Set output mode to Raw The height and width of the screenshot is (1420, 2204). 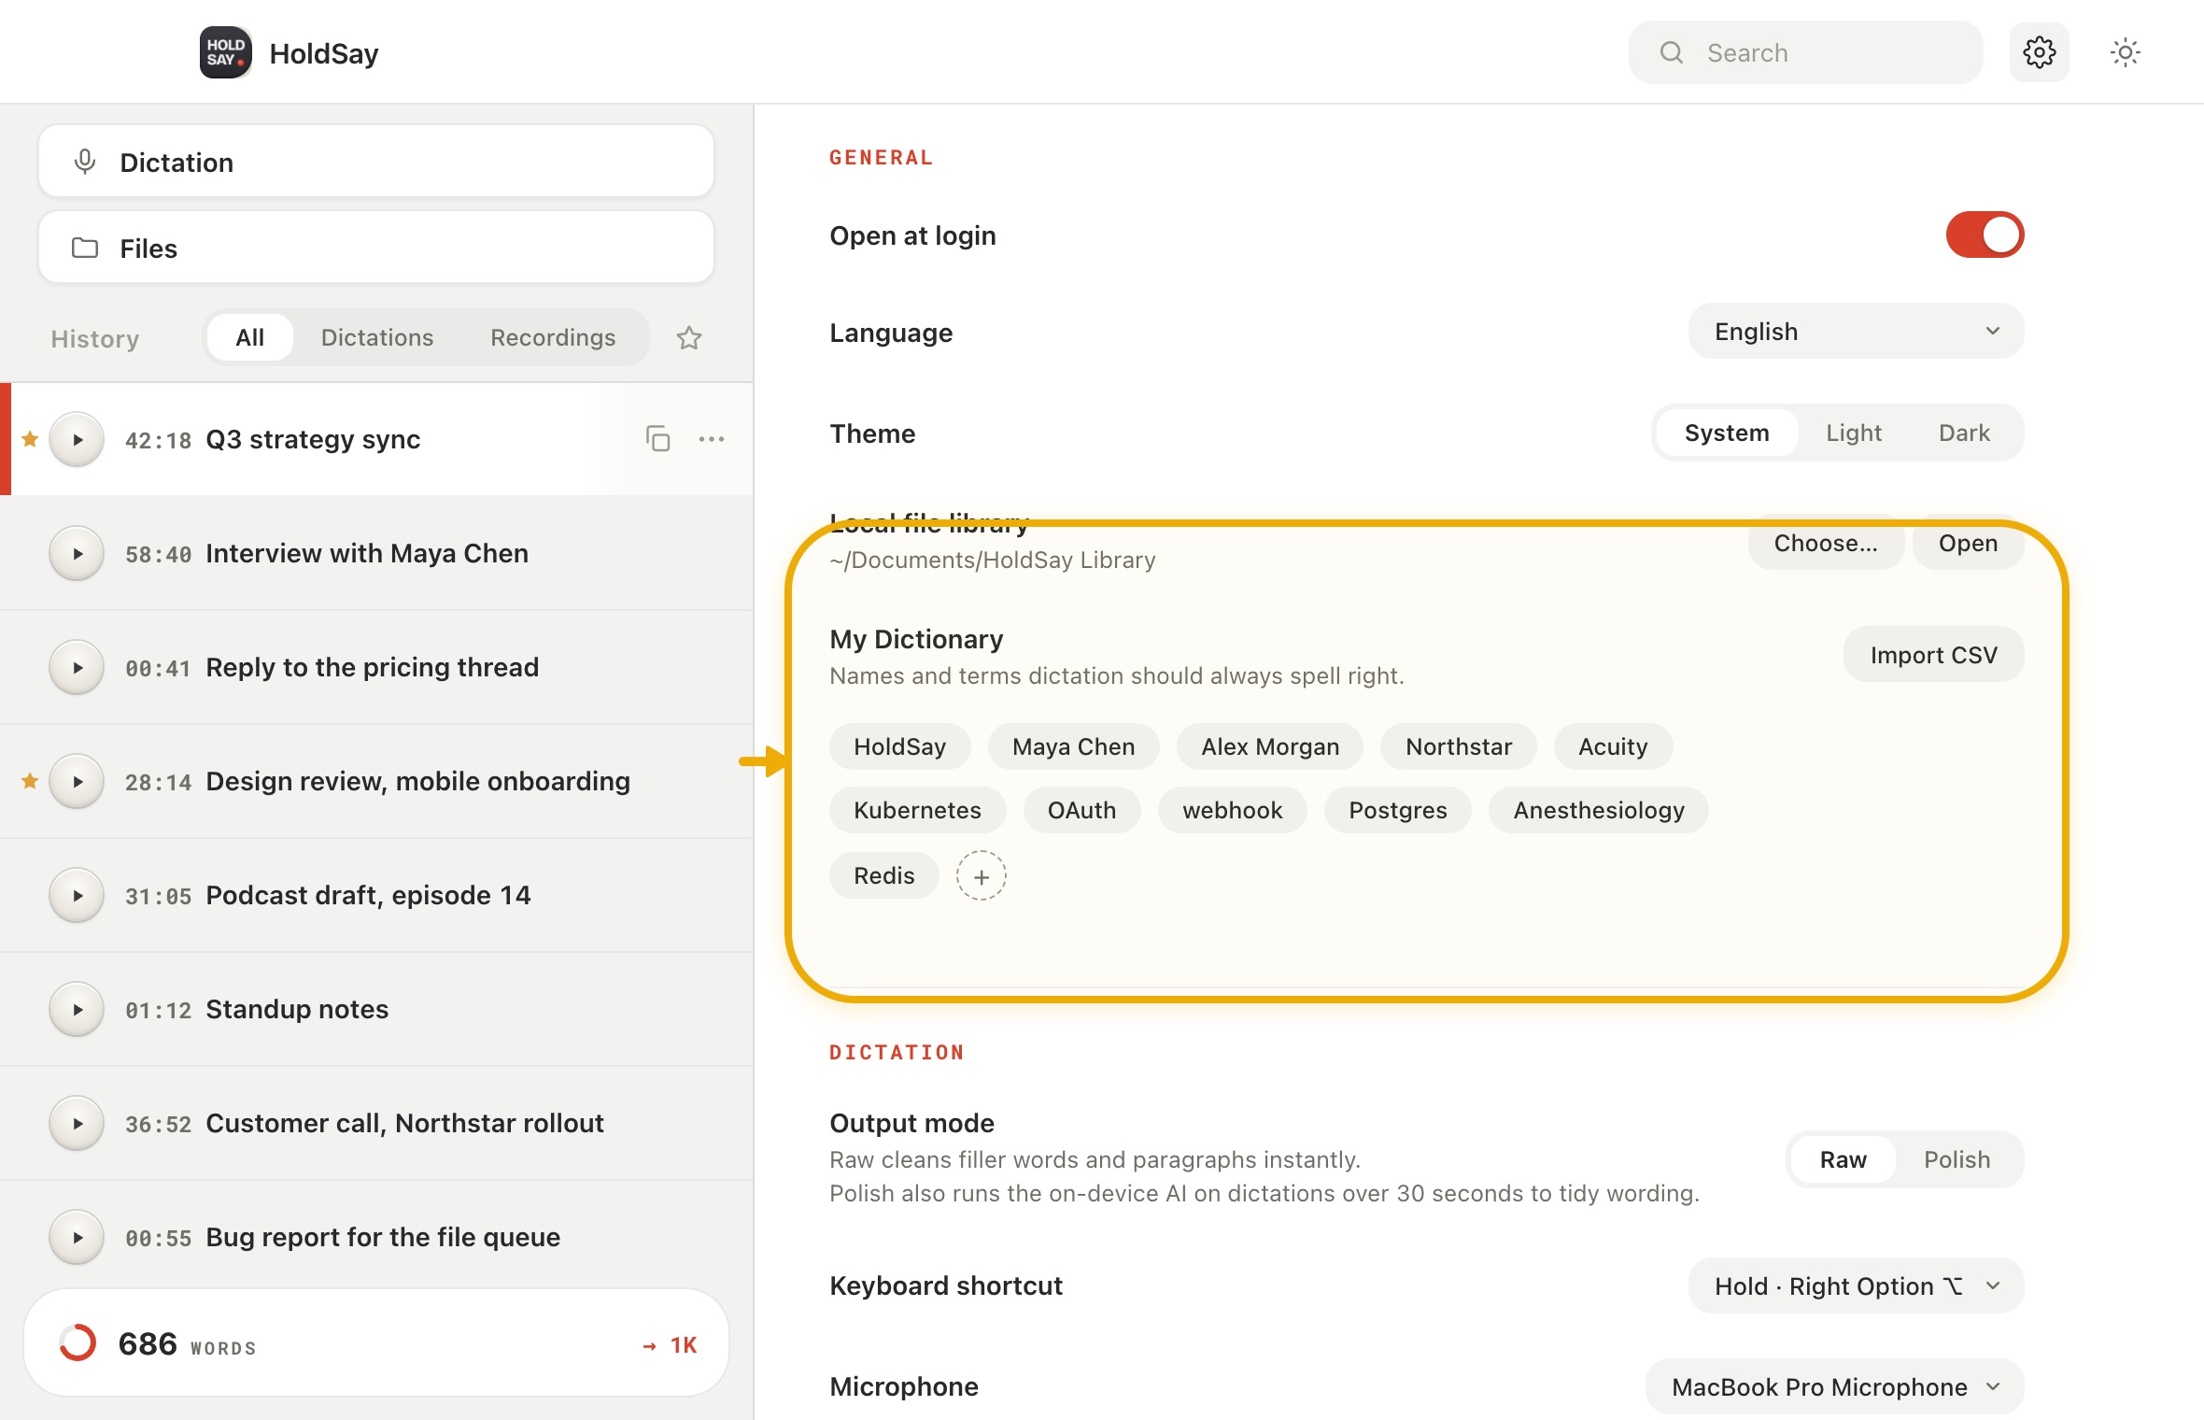pos(1843,1159)
